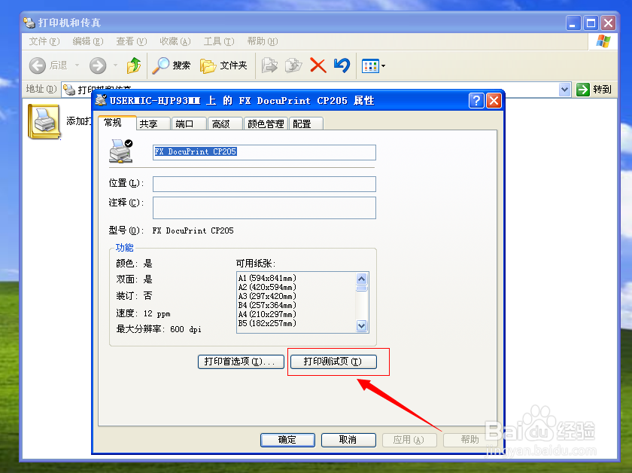The image size is (632, 473).
Task: Click the Copy To toolbar icon
Action: point(293,66)
